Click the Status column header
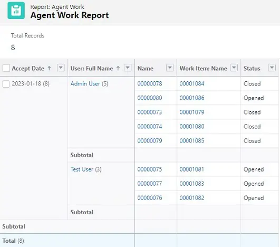Image resolution: width=280 pixels, height=247 pixels. coord(252,68)
